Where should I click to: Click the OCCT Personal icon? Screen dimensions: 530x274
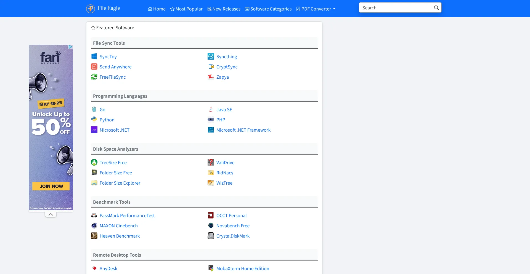(x=211, y=215)
